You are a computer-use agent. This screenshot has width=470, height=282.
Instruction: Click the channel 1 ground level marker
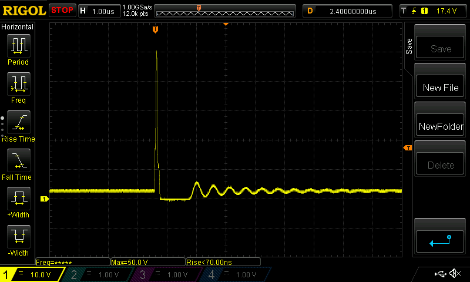coord(45,199)
